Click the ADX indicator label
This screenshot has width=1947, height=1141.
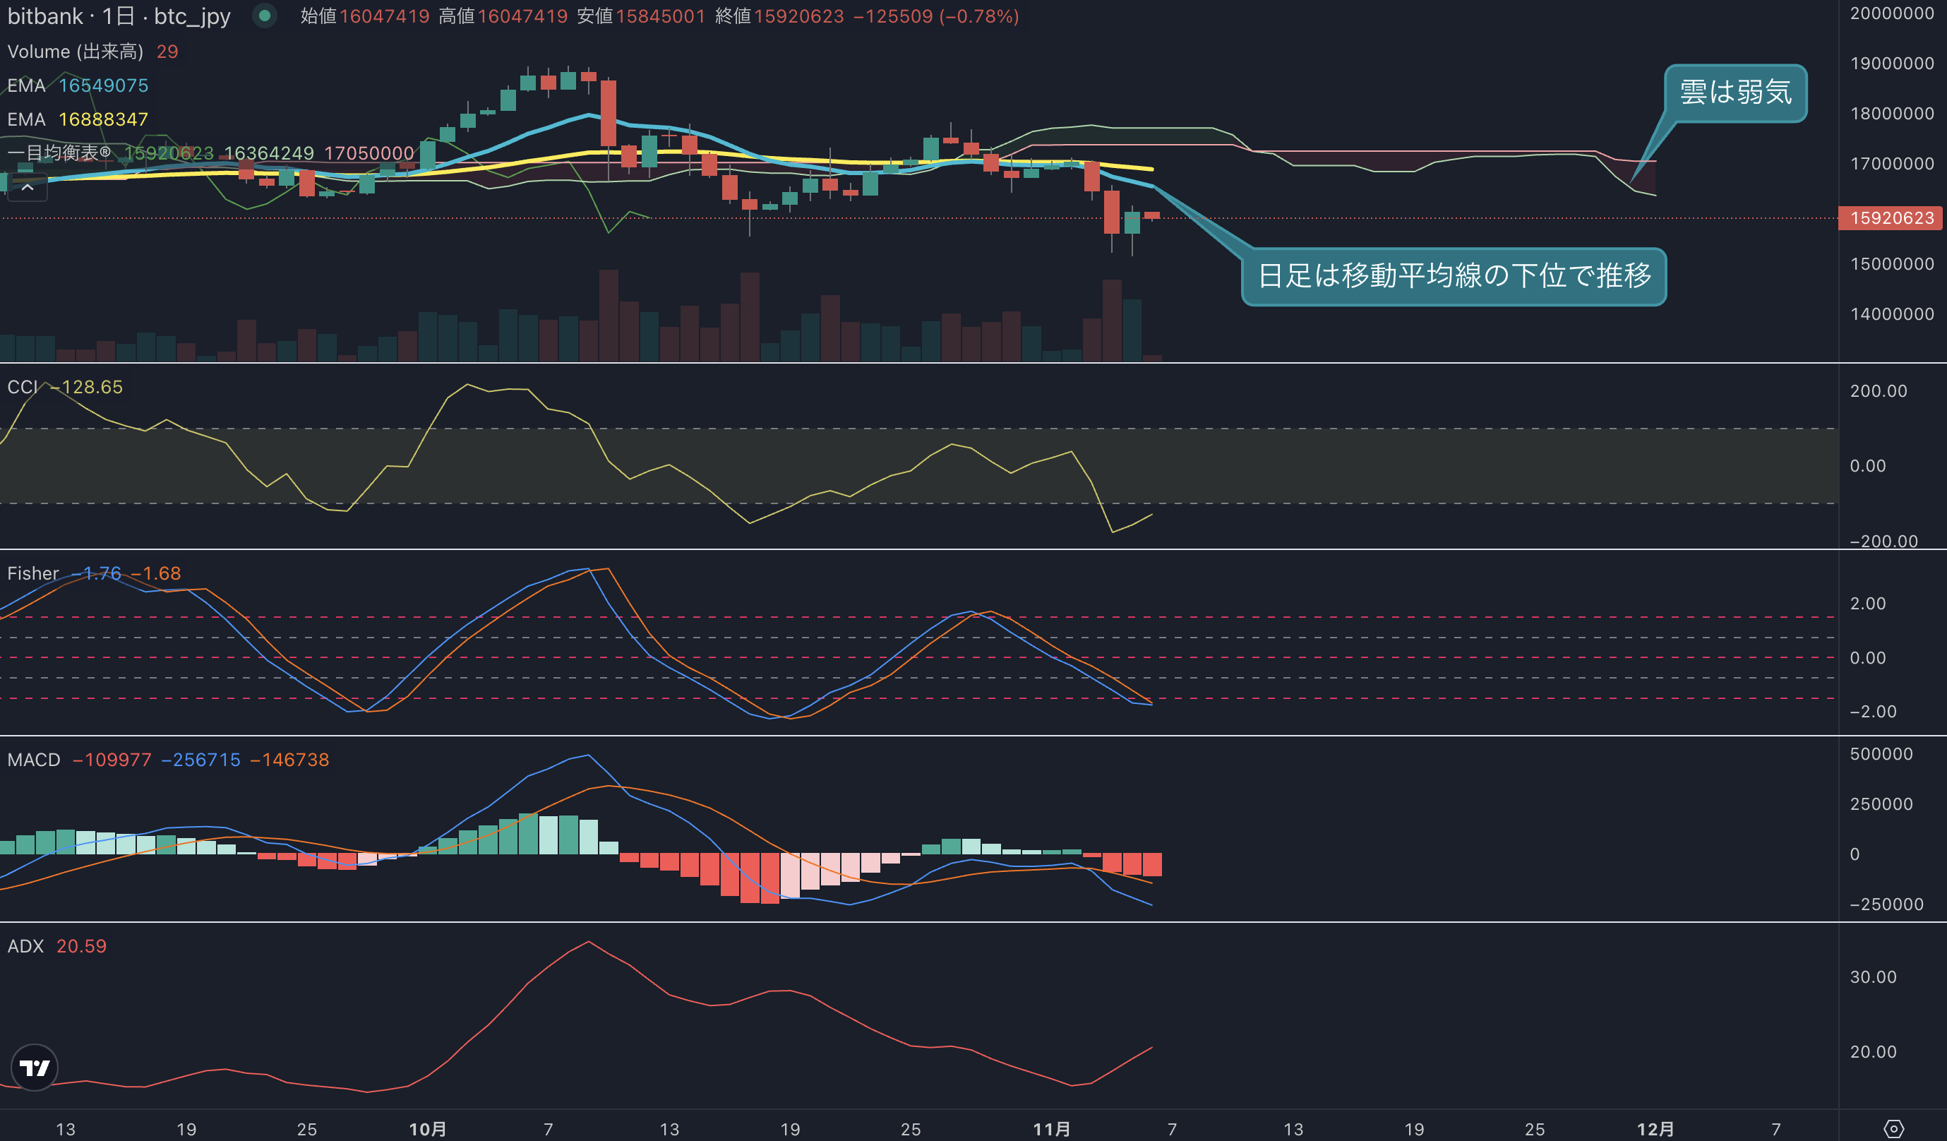click(x=25, y=946)
